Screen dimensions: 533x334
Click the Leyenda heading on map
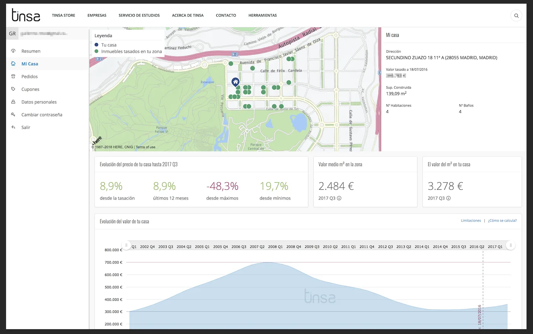click(x=103, y=35)
